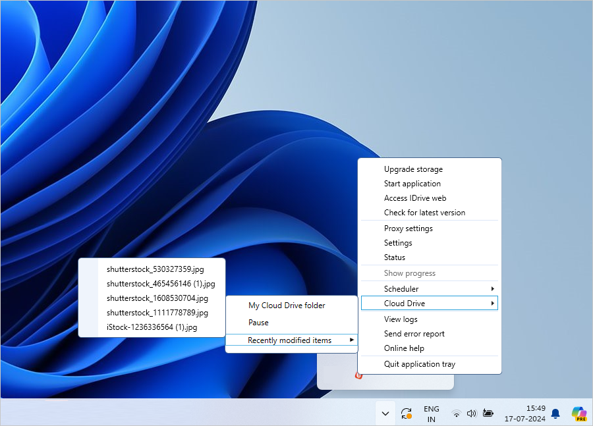The width and height of the screenshot is (593, 426).
Task: Expand the Cloud Drive submenu
Action: pyautogui.click(x=429, y=303)
